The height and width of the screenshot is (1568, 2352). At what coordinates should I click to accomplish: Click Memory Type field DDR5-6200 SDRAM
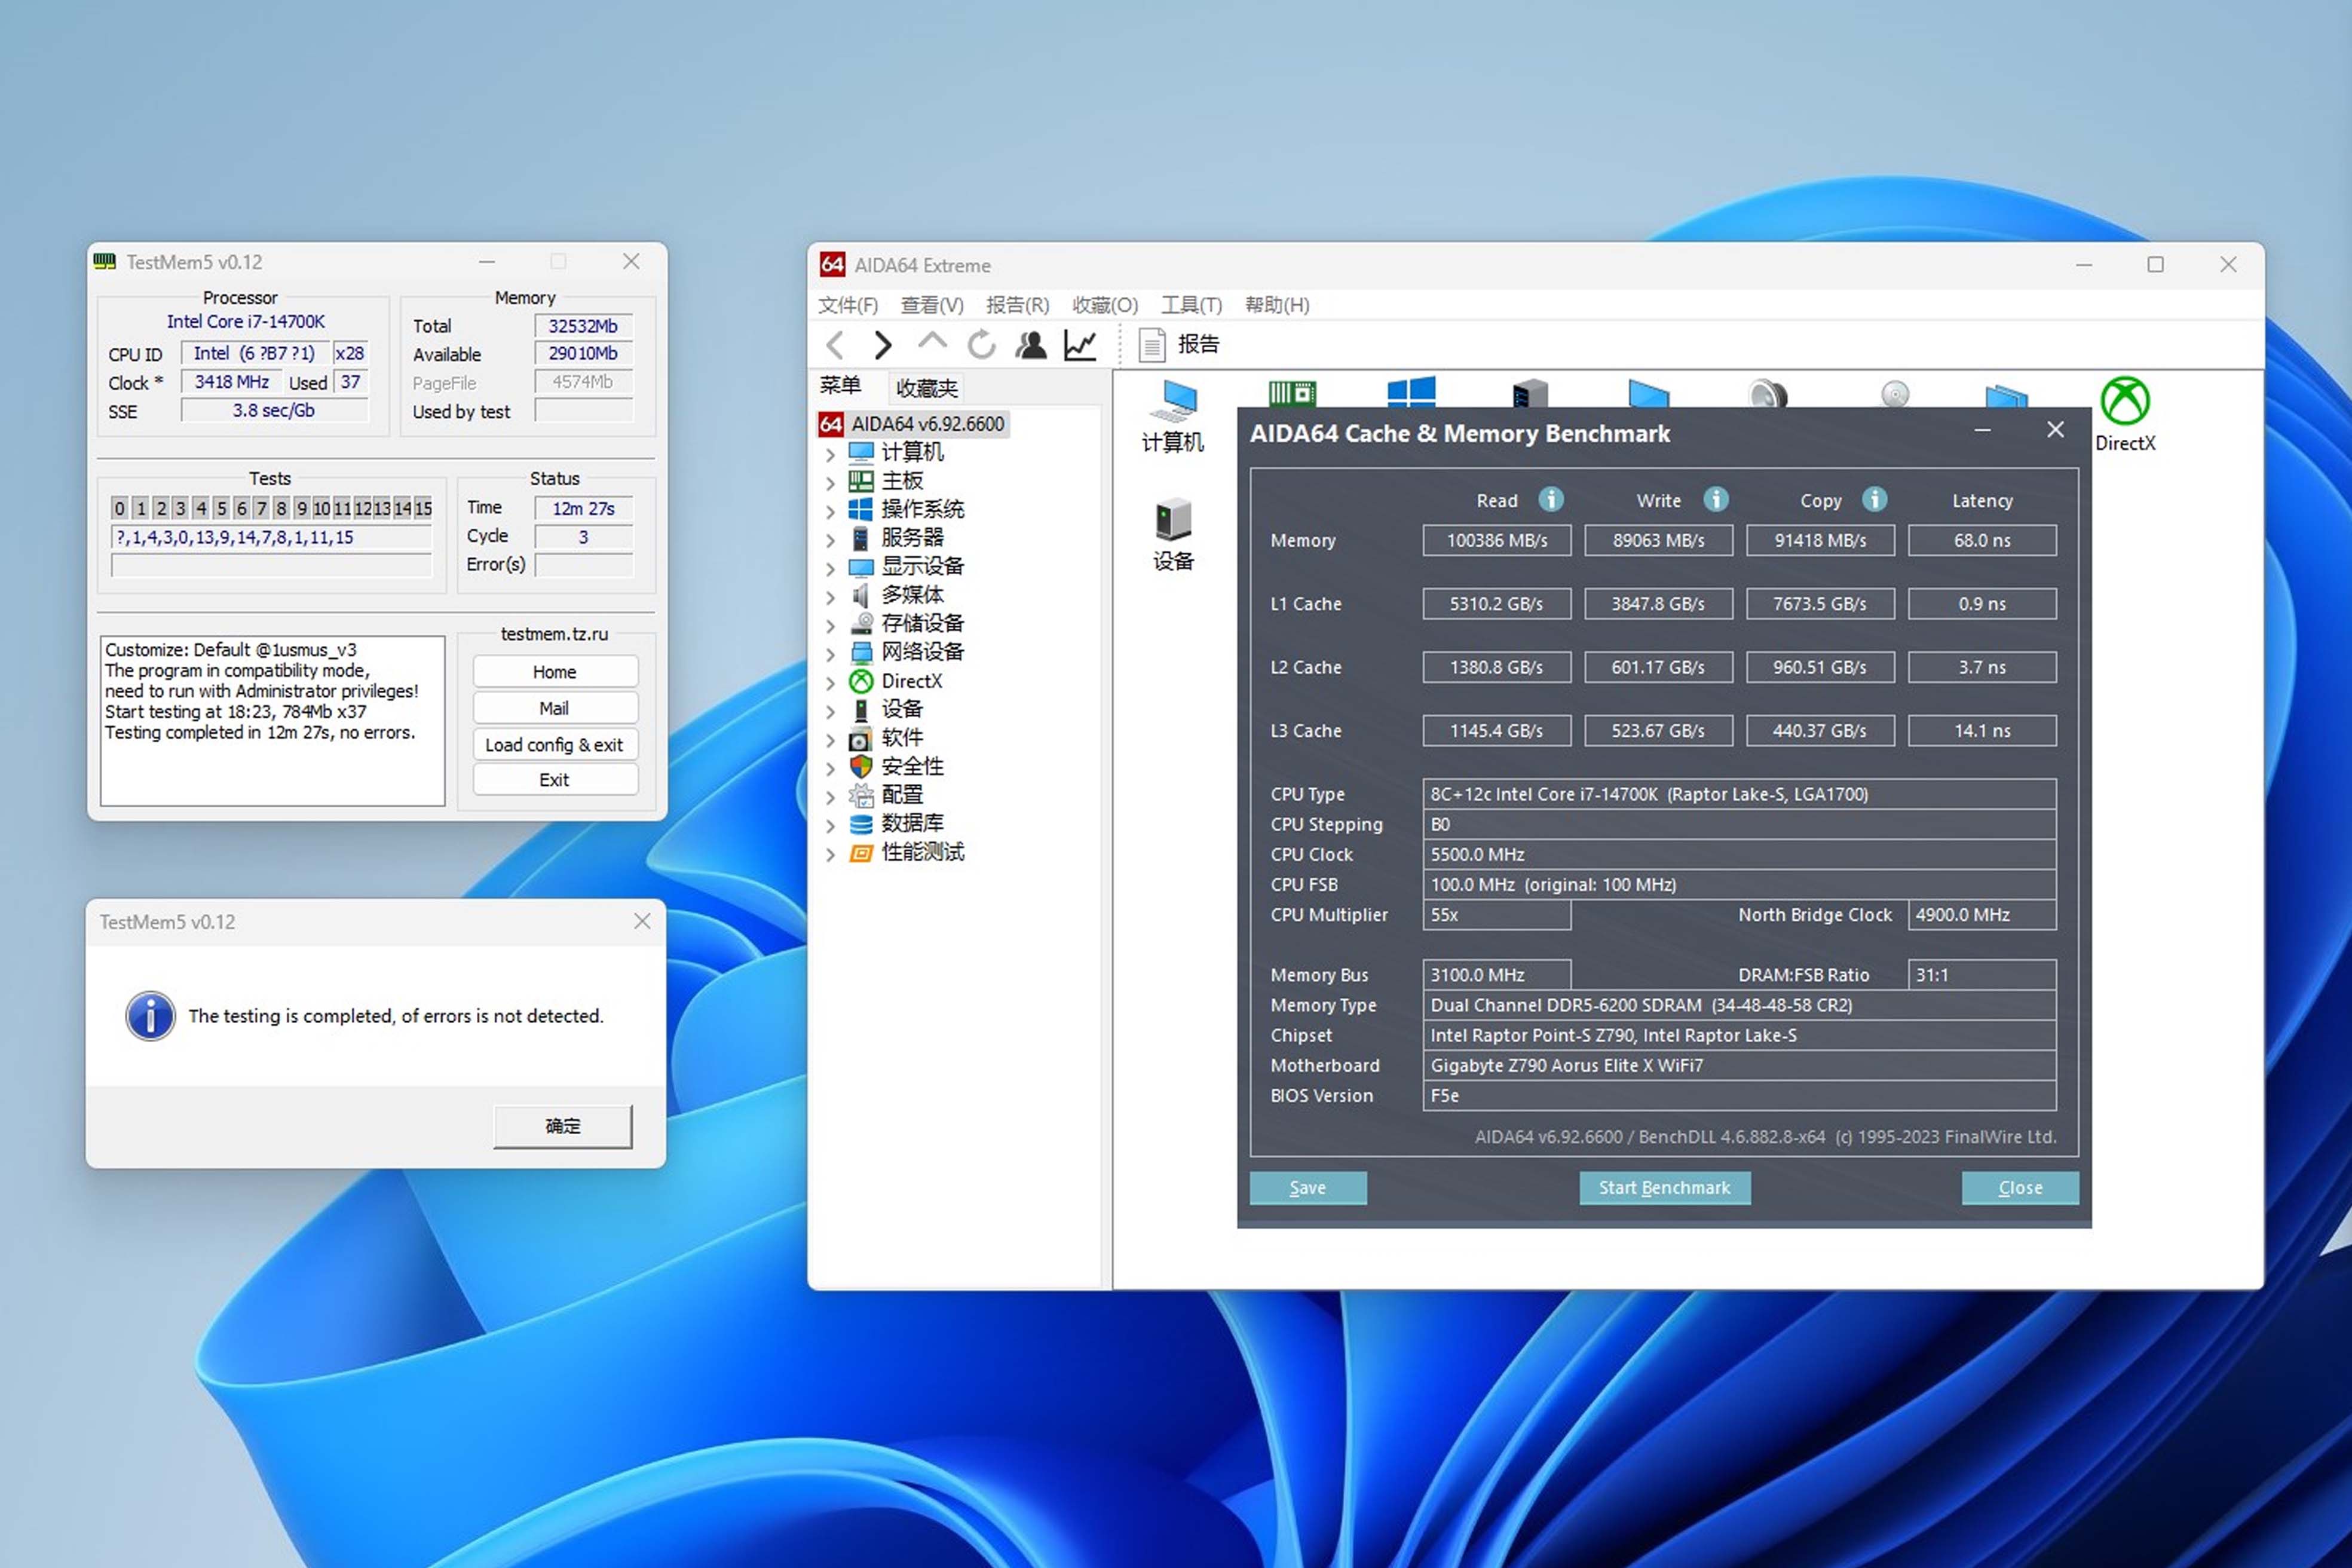pyautogui.click(x=1739, y=1005)
